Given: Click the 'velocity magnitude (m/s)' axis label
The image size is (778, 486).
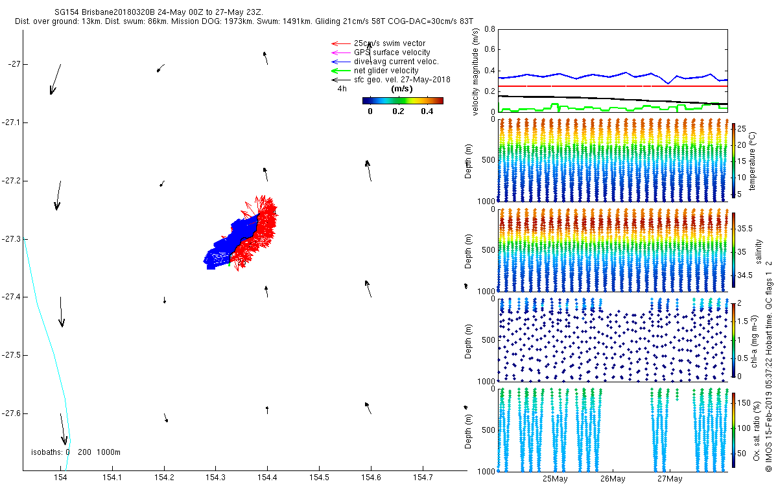Looking at the screenshot, I should tap(477, 71).
